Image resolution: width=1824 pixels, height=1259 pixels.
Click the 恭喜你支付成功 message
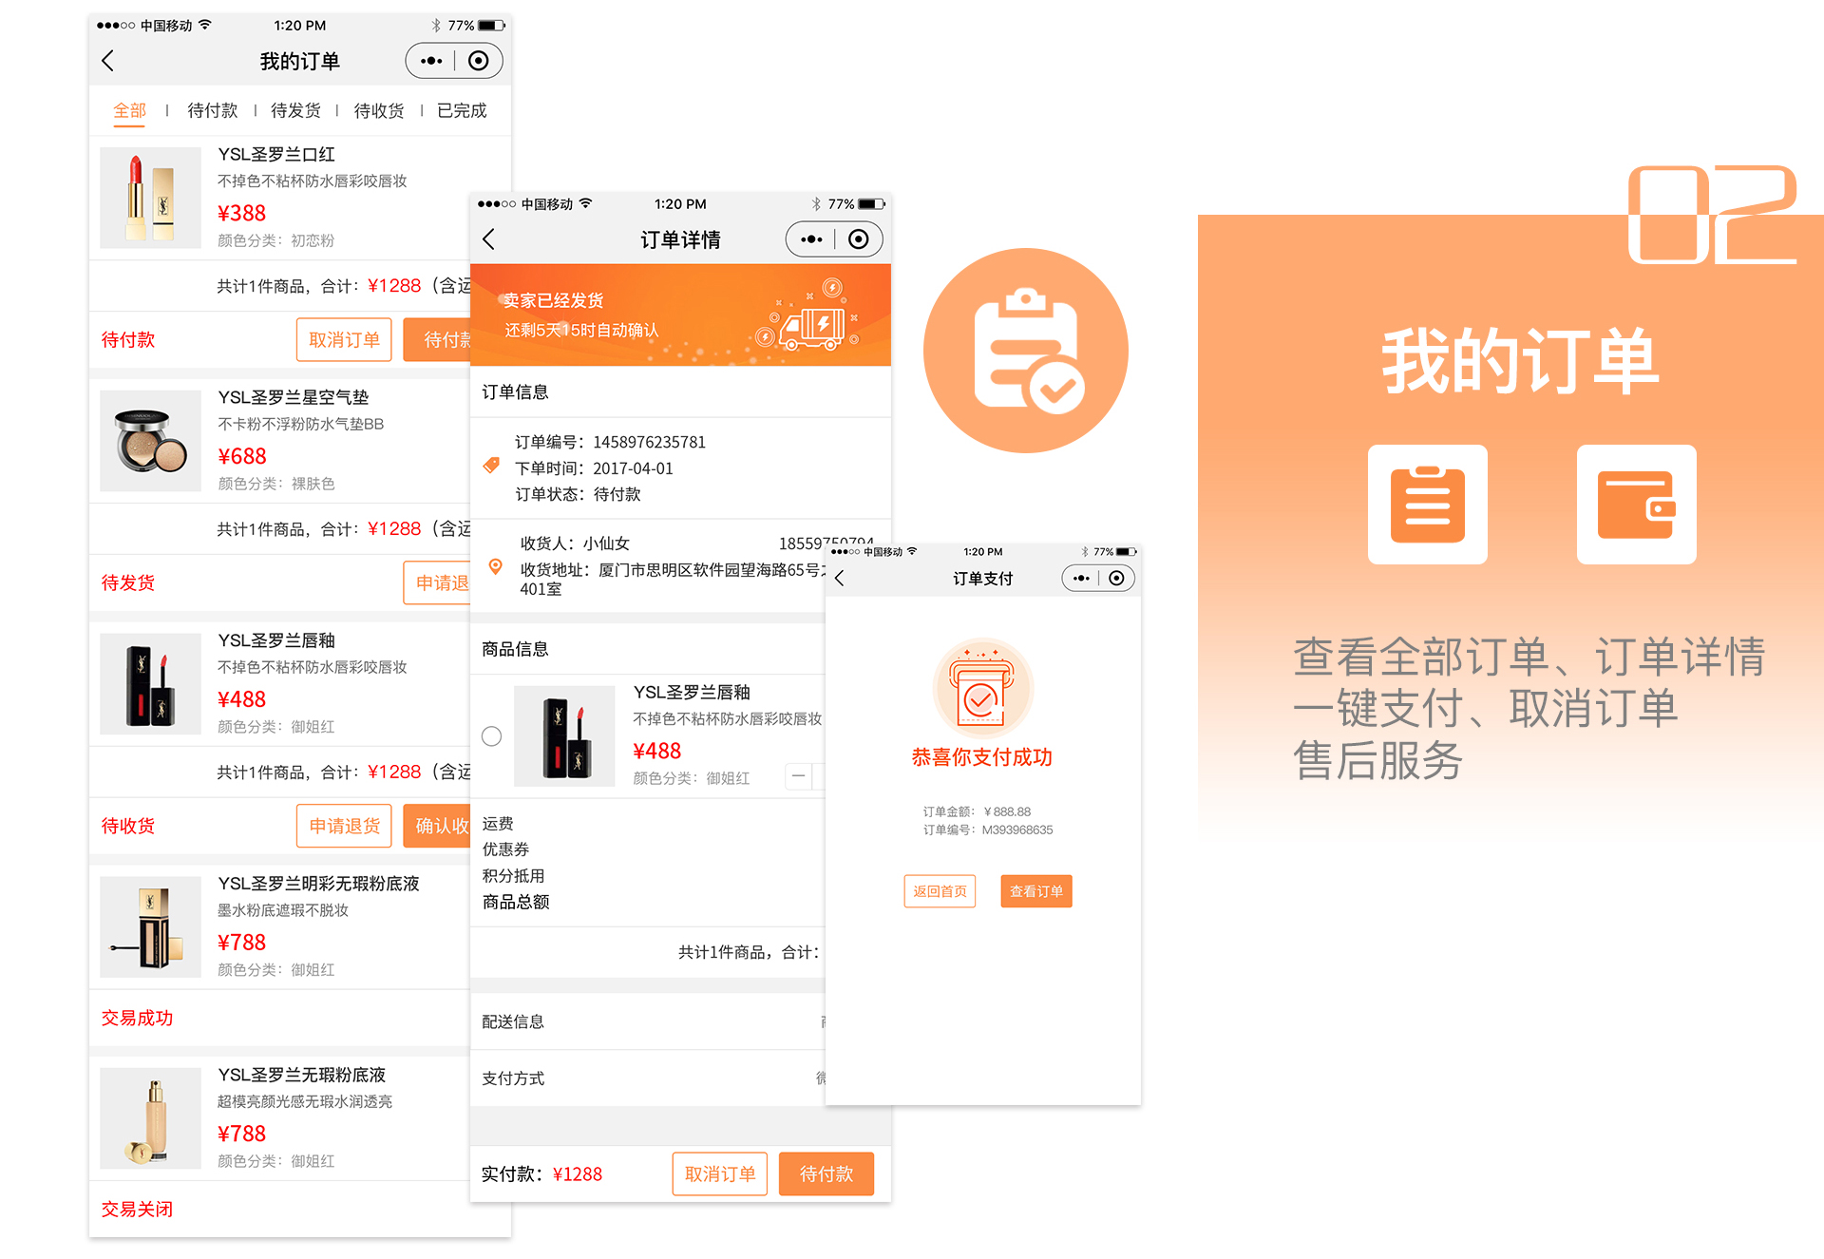click(982, 757)
